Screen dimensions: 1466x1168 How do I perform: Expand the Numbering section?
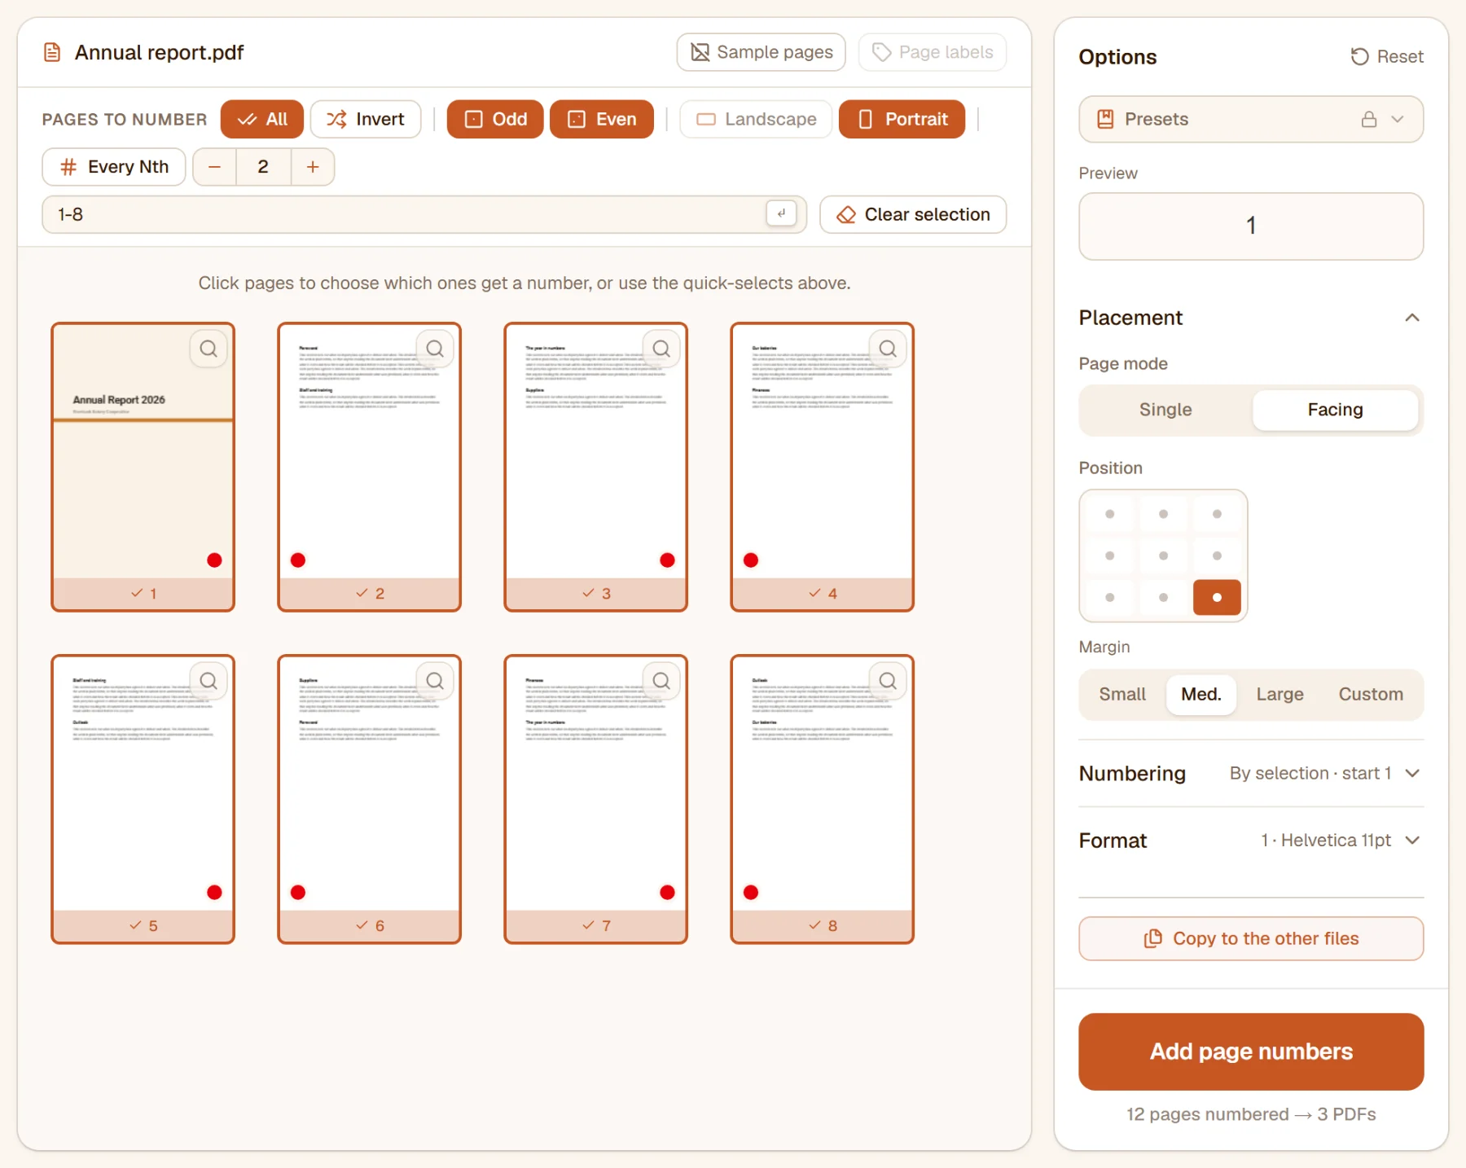click(x=1251, y=773)
